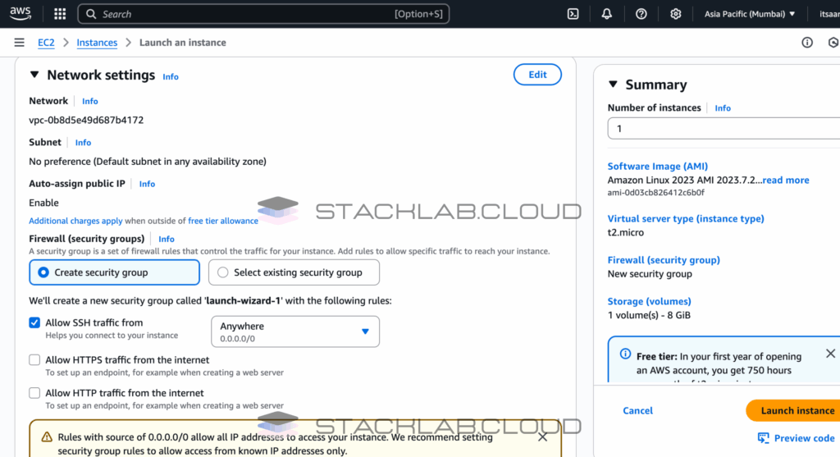Open the help question mark icon

(641, 14)
